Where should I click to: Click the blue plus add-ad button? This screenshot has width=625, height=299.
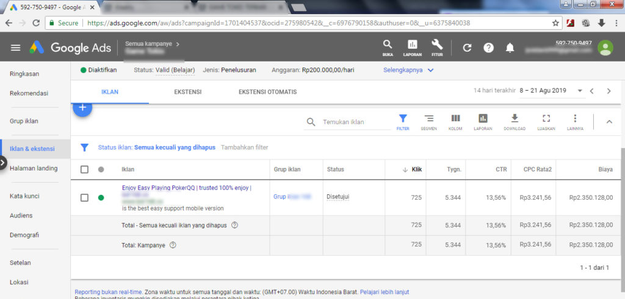[x=82, y=107]
